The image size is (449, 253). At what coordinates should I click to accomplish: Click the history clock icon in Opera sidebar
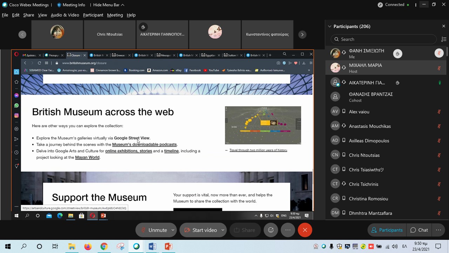16,153
